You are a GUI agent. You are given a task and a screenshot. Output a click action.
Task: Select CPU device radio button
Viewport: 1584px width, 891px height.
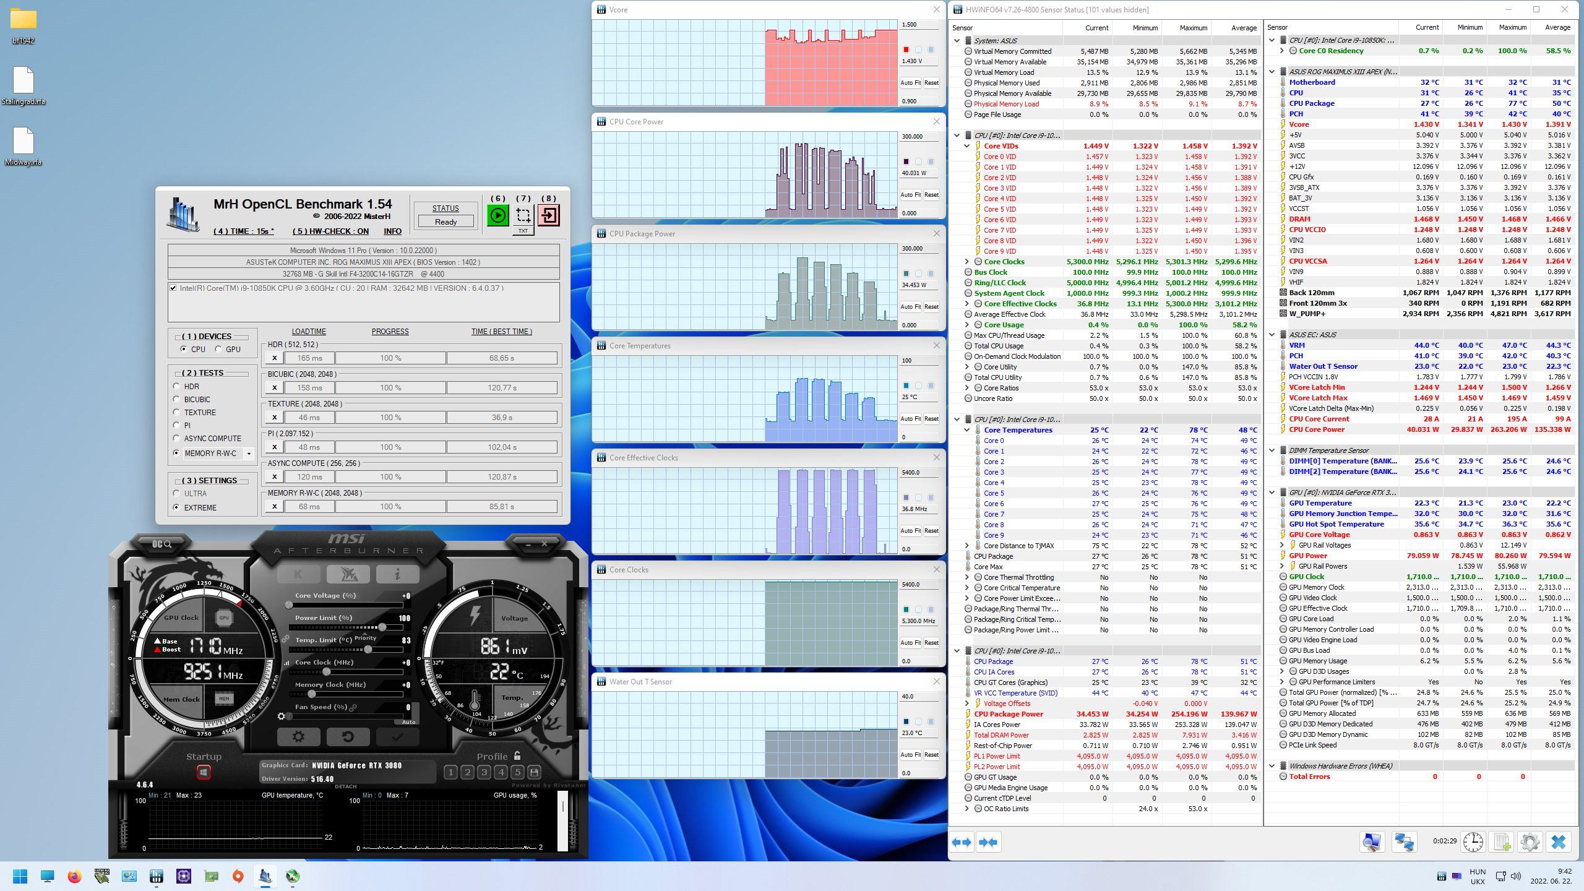click(x=184, y=349)
